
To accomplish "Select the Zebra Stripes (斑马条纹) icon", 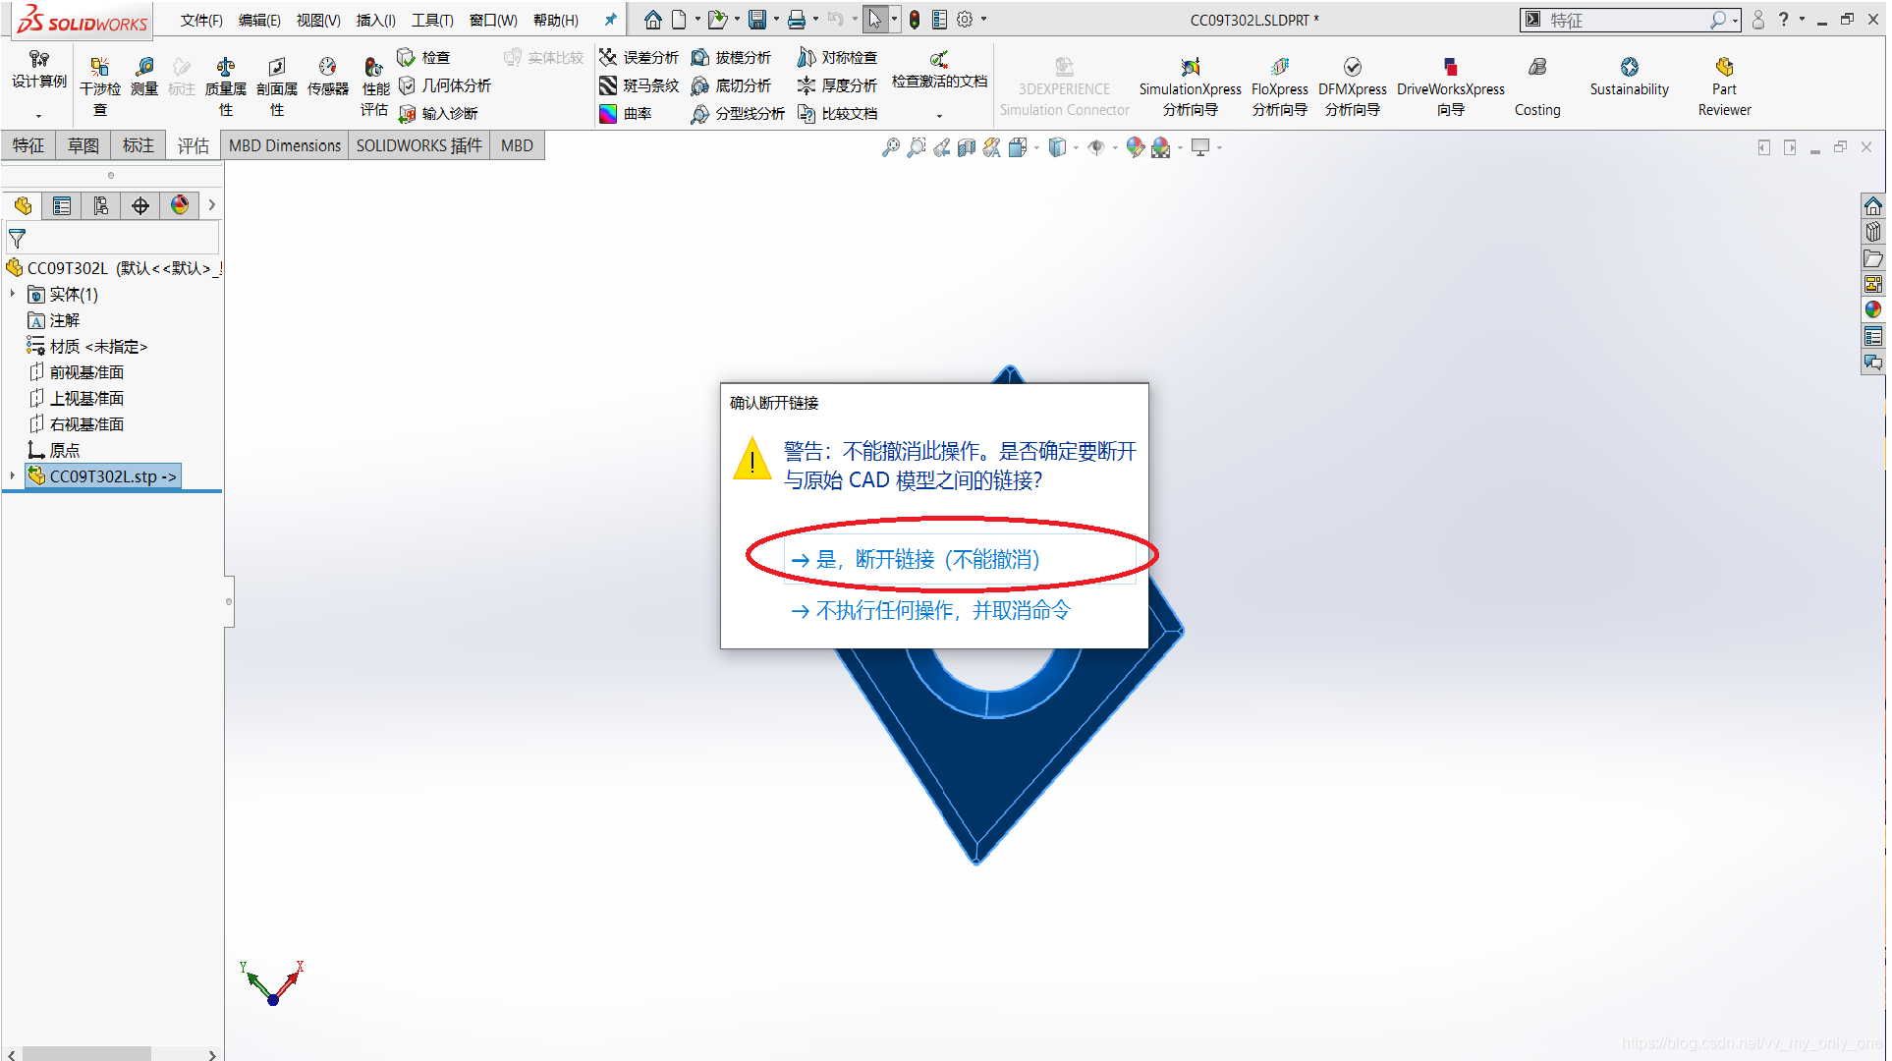I will click(608, 85).
